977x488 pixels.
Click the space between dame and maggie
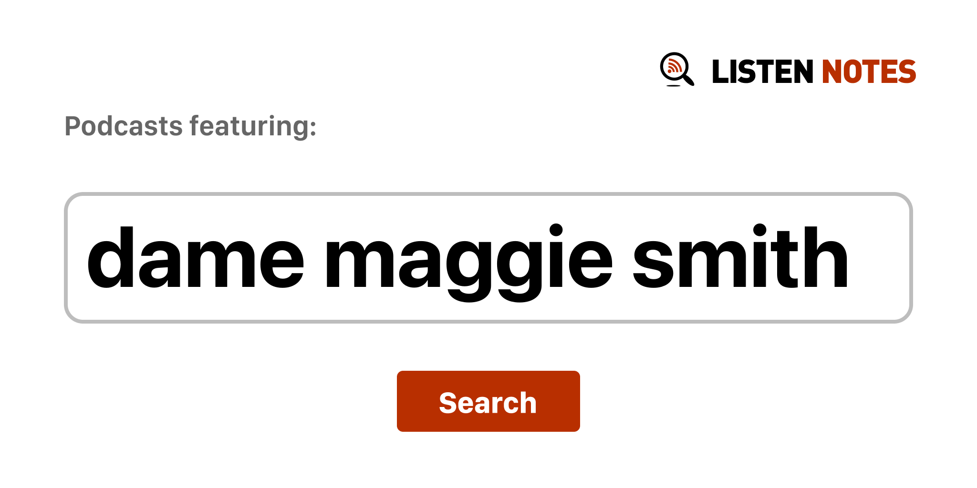(x=315, y=258)
